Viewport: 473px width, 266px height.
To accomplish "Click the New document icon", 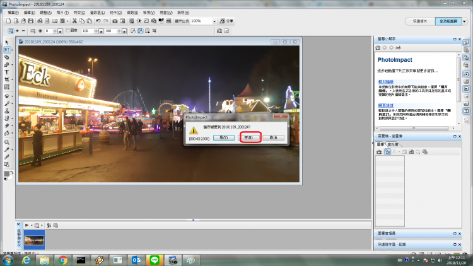I will click(x=8, y=21).
